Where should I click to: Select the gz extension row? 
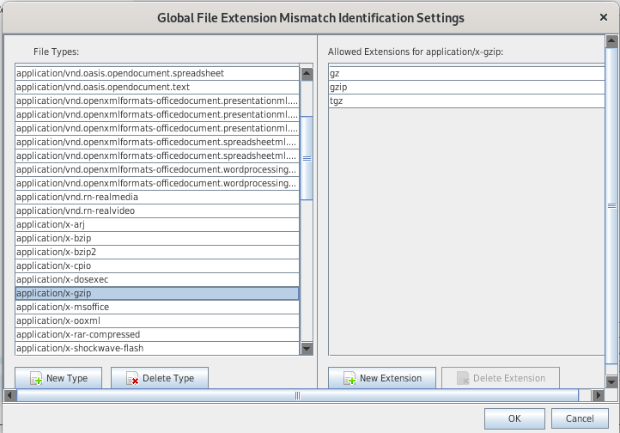[466, 74]
